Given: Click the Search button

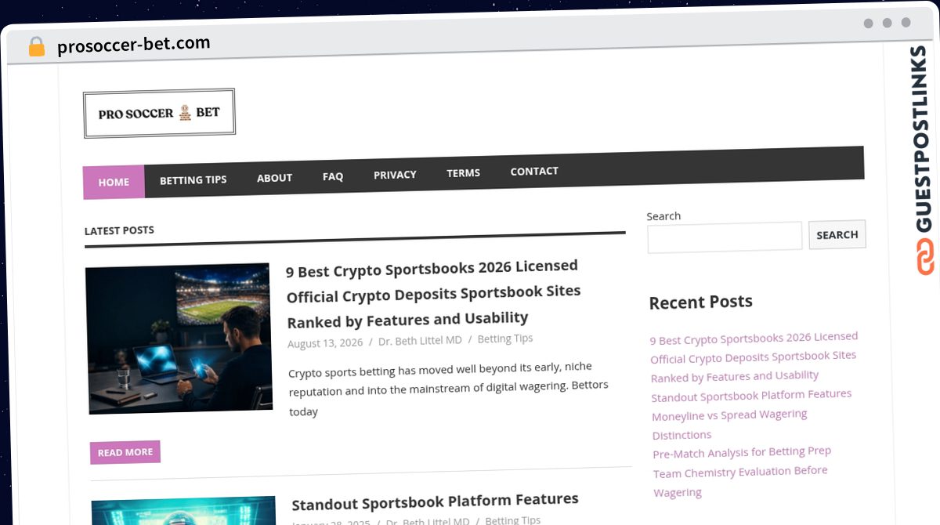Looking at the screenshot, I should tap(837, 234).
